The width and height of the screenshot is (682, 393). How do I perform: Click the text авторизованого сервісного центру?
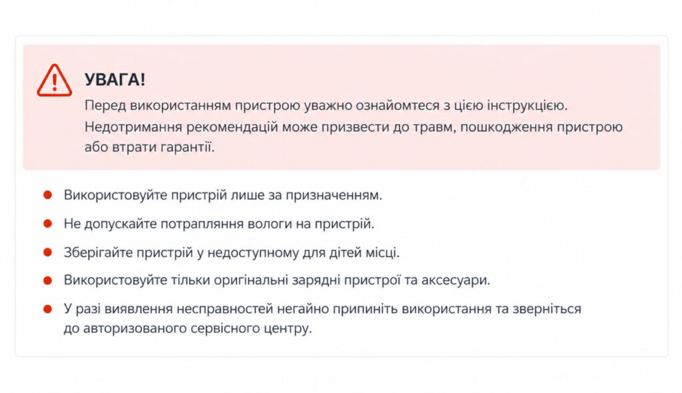coord(197,328)
